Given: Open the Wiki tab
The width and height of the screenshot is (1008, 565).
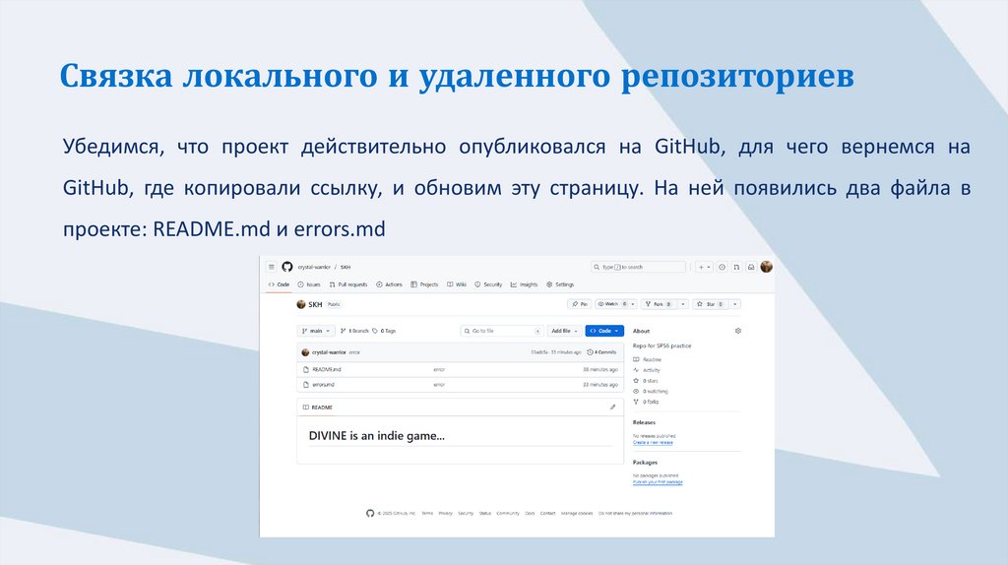Looking at the screenshot, I should pos(457,284).
